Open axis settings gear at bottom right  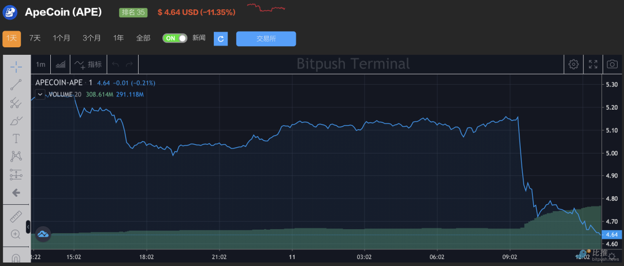click(612, 256)
